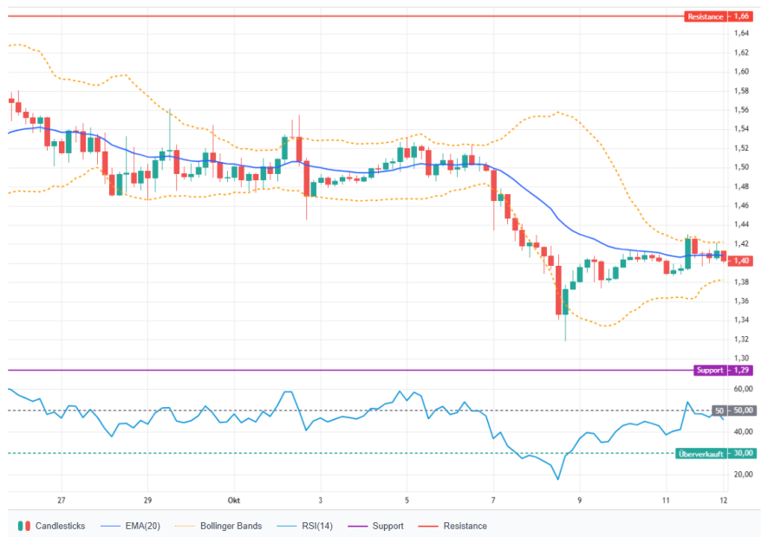Click the 1,48 price axis label
Viewport: 768px width, 537px height.
coord(741,186)
